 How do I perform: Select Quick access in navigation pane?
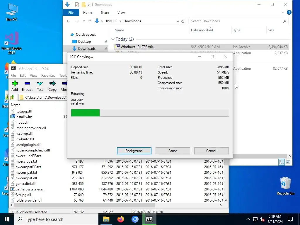[x=86, y=35]
